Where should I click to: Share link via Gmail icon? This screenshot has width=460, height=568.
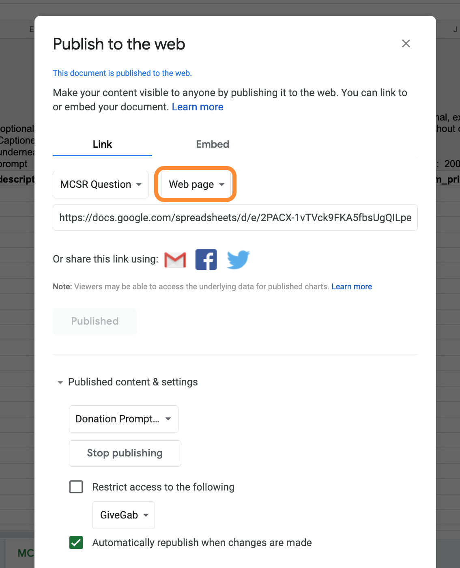[x=175, y=260]
